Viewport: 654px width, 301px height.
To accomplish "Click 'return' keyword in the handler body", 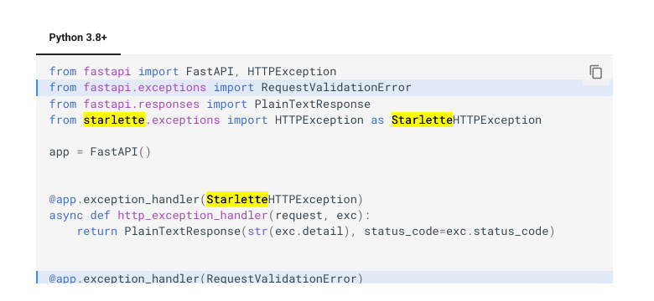I will 96,231.
